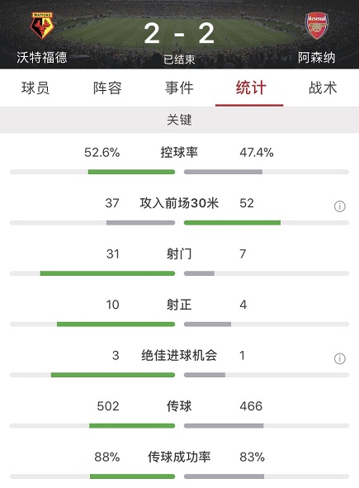This screenshot has width=359, height=488.
Task: Switch to the 球员 tab
Action: click(35, 88)
